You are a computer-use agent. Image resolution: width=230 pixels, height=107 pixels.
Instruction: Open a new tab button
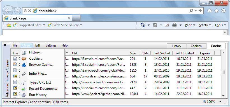click(x=76, y=18)
